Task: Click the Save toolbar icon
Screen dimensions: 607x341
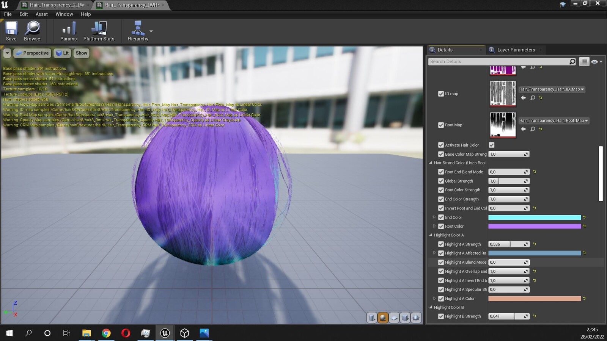Action: pos(11,31)
